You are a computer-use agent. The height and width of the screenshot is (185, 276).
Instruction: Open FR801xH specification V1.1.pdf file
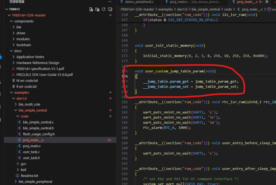40,69
